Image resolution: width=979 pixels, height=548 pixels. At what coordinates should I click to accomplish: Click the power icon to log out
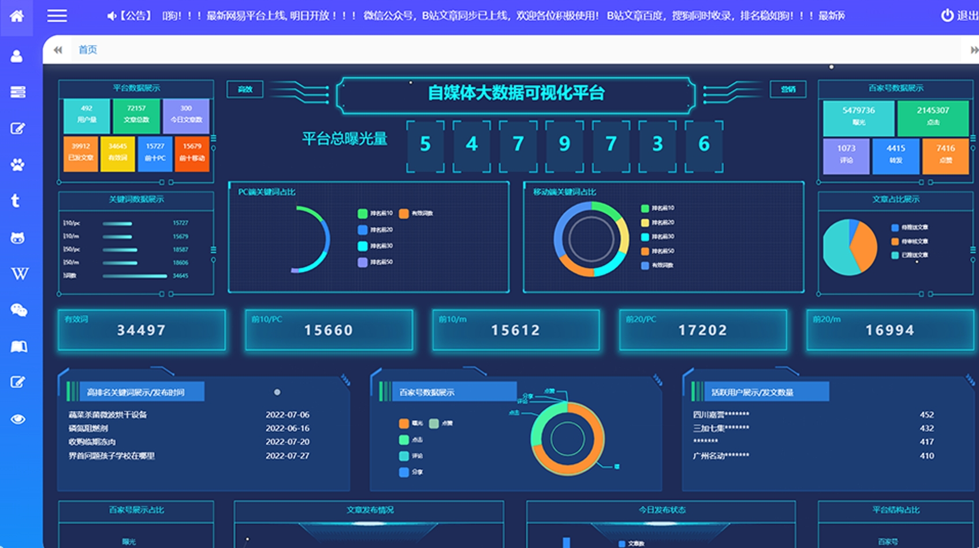pos(947,16)
